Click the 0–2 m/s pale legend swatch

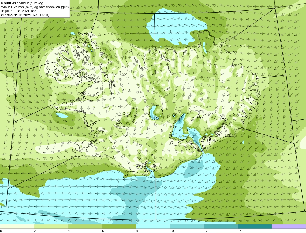tap(17, 226)
